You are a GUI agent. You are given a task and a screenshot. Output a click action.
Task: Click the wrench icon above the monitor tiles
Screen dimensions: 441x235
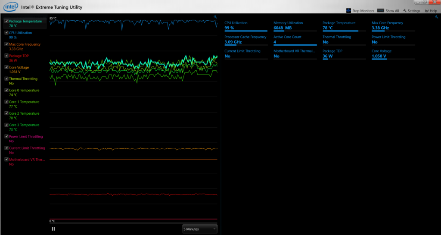point(437,17)
